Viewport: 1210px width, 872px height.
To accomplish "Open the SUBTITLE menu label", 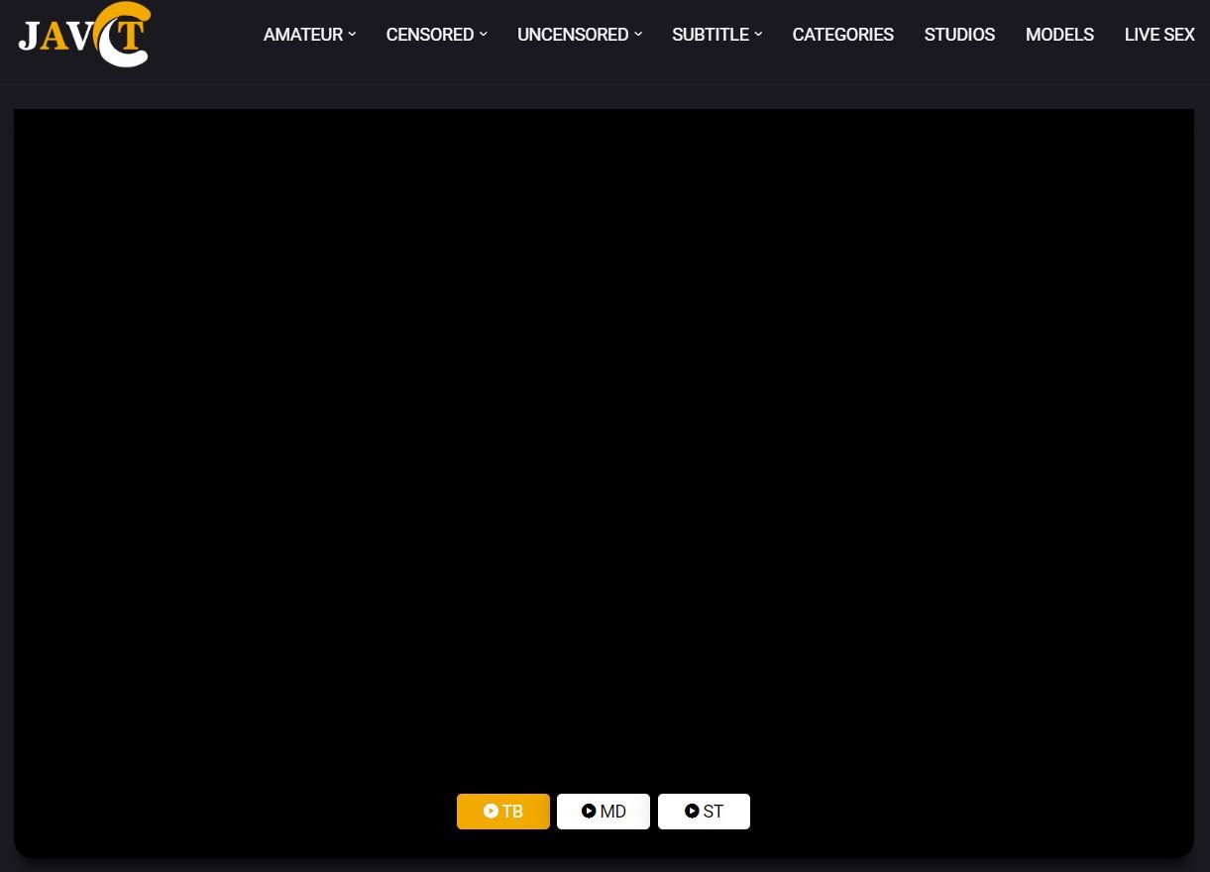I will coord(710,35).
